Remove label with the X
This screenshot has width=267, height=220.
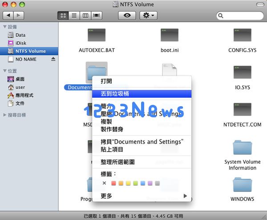tap(105, 183)
